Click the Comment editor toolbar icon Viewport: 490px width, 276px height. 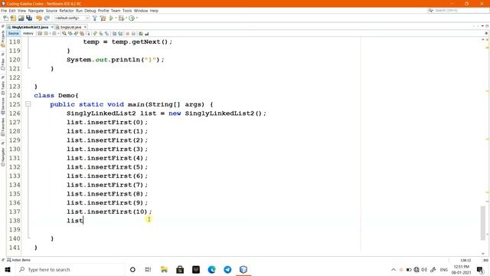(x=141, y=34)
